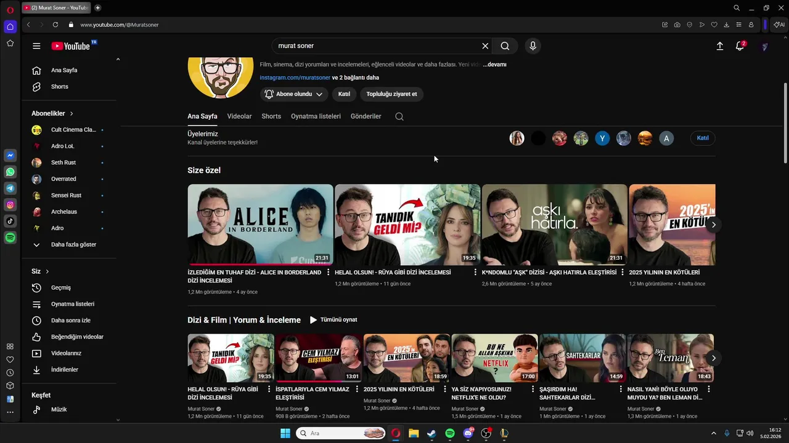Screen dimensions: 789x443
Task: Start voice search with the microphone icon
Action: click(533, 46)
